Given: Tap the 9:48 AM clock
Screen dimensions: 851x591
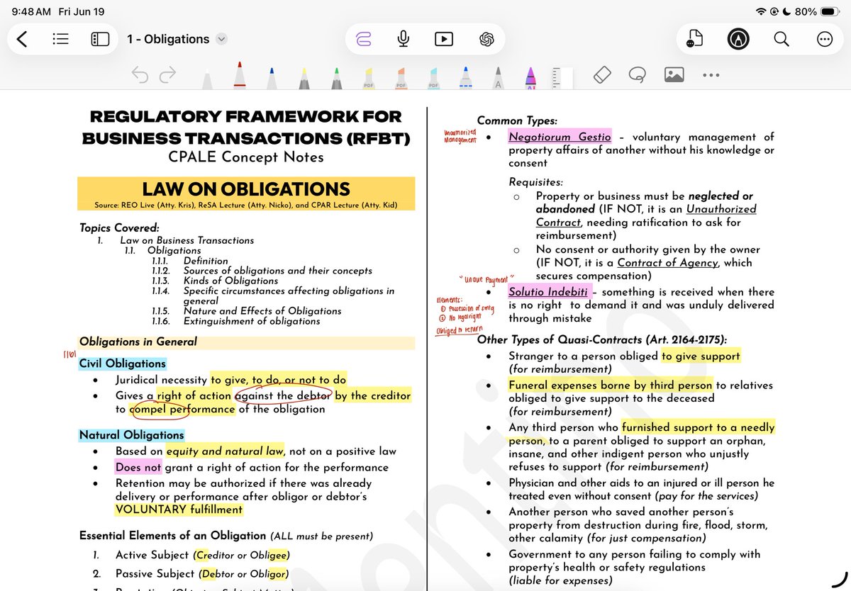Looking at the screenshot, I should (x=31, y=12).
